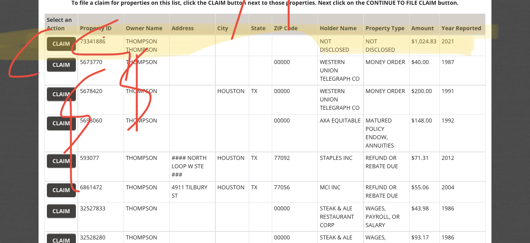Click the $40.00 amount
The height and width of the screenshot is (243, 530).
coord(420,62)
